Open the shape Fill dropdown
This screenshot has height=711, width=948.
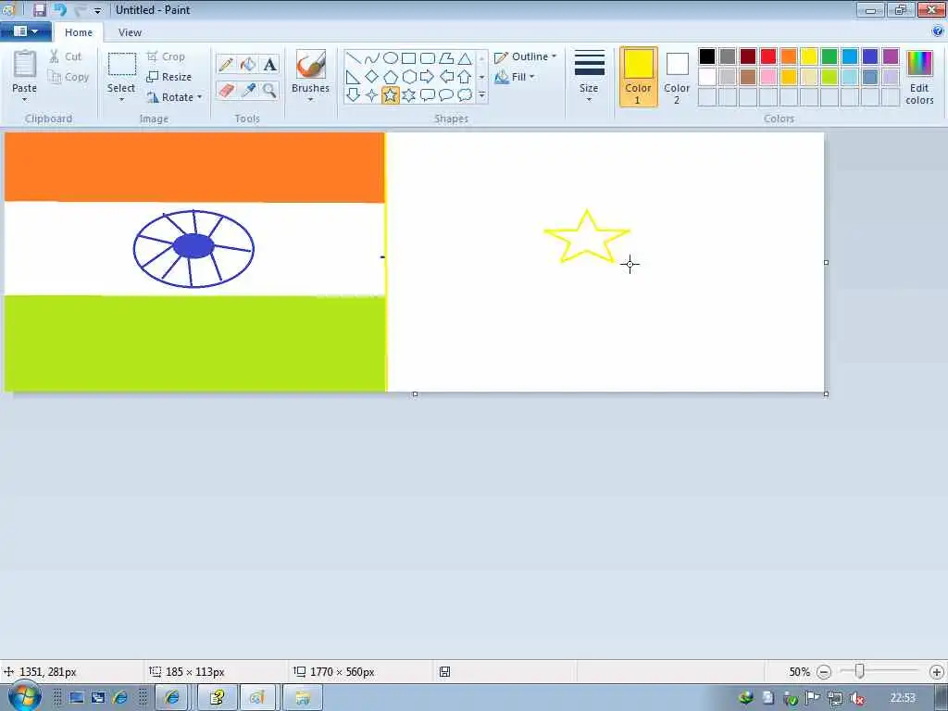click(515, 78)
